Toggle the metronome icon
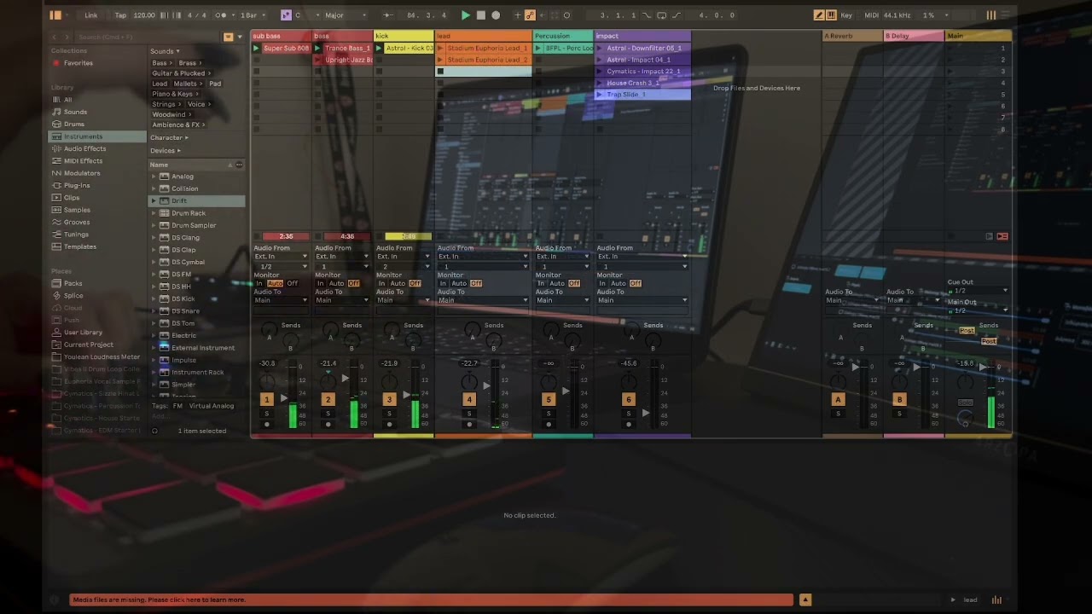Viewport: 1092px width, 614px height. click(x=220, y=15)
